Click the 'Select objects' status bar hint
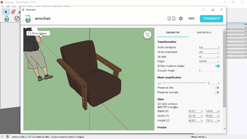 pos(48,137)
